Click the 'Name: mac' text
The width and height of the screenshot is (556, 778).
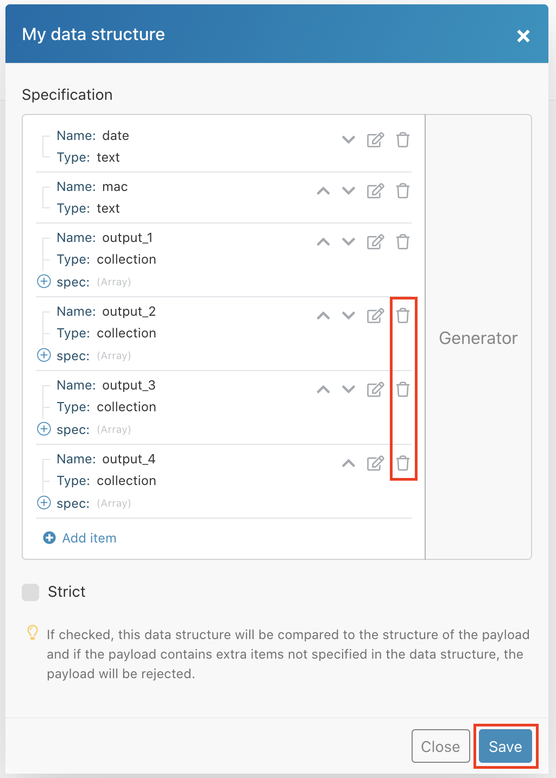tap(92, 187)
